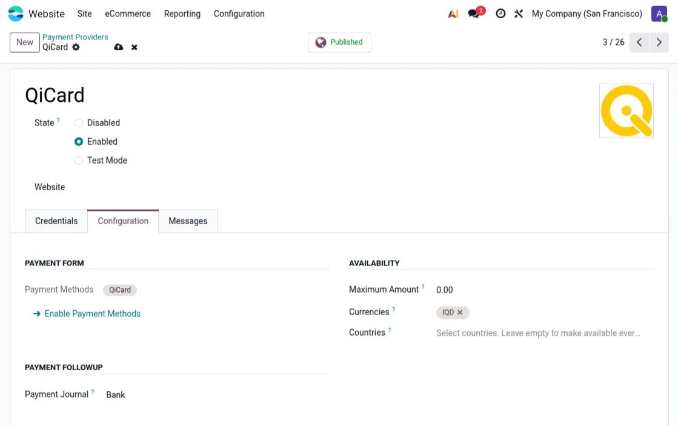Screen dimensions: 678x426
Task: Select the Test Mode radio button
Action: click(79, 161)
